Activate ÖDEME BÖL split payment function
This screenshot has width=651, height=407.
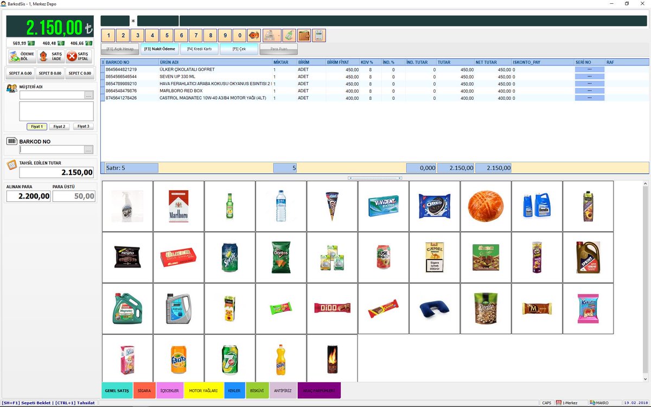point(20,56)
